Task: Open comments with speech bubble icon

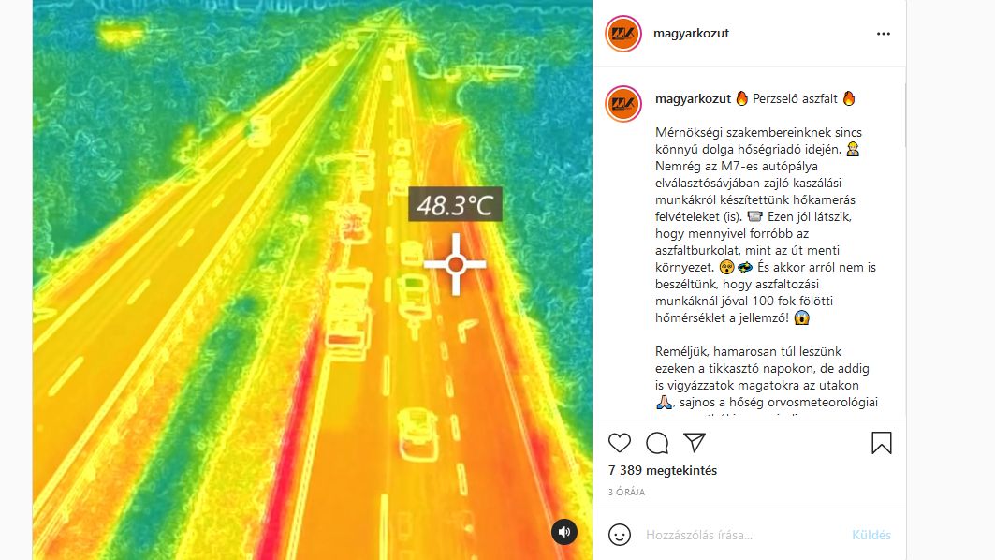Action: 657,443
